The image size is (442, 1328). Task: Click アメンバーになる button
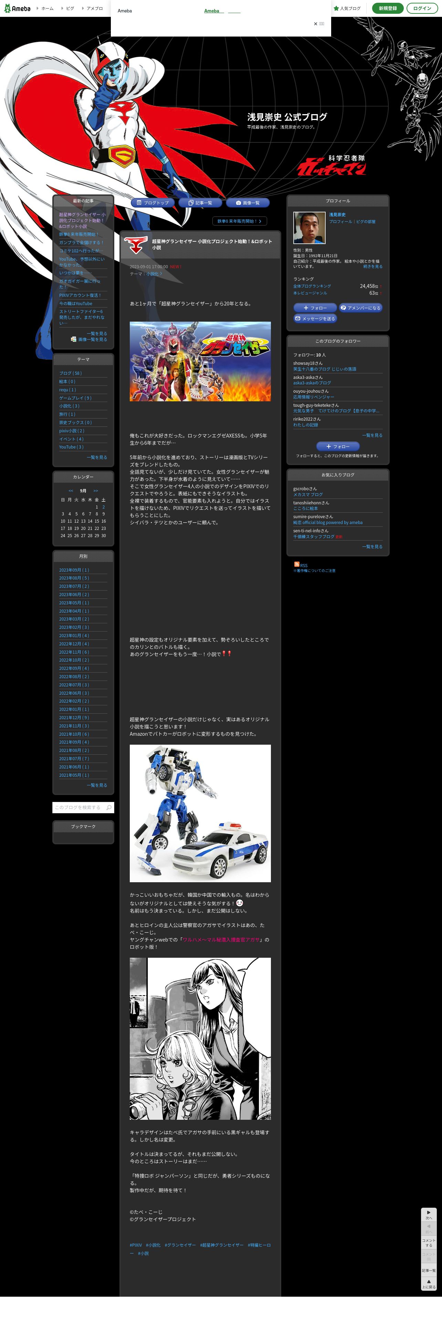pos(361,308)
